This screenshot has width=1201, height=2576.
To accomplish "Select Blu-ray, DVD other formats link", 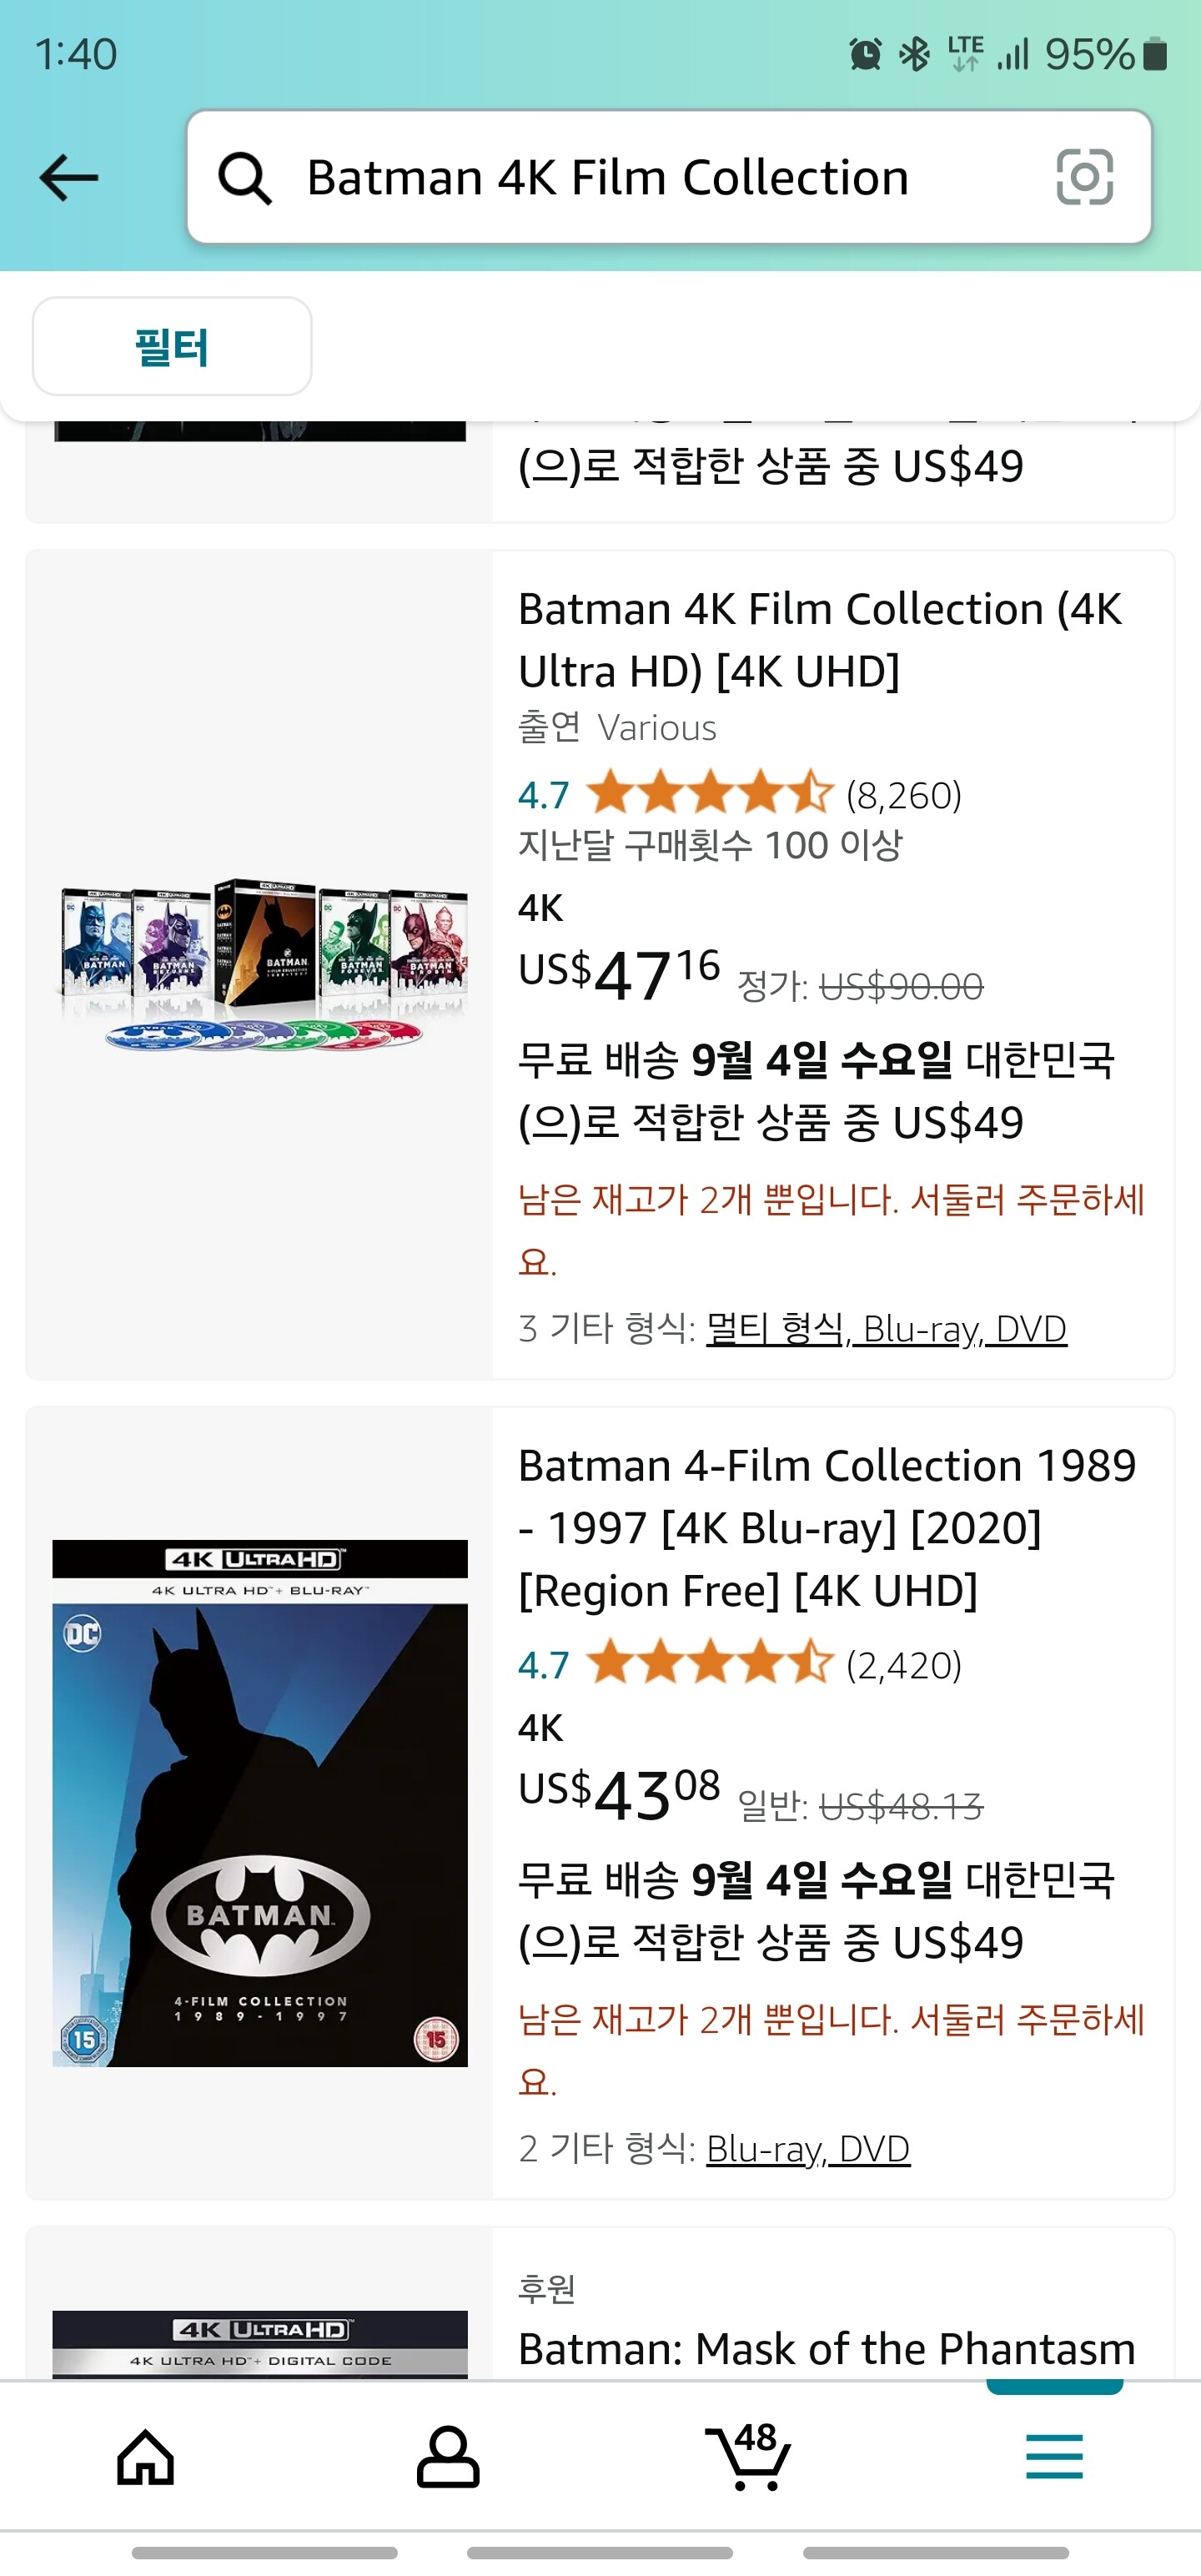I will (x=808, y=2148).
